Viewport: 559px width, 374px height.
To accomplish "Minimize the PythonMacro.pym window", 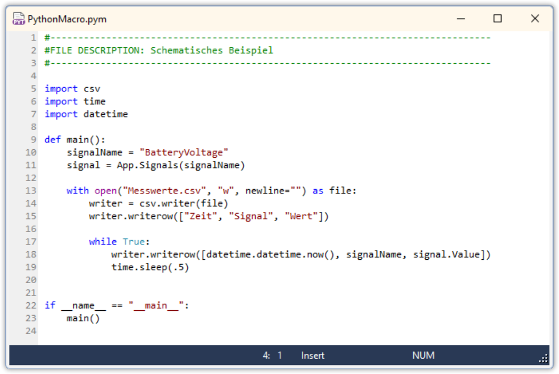I will (x=461, y=19).
